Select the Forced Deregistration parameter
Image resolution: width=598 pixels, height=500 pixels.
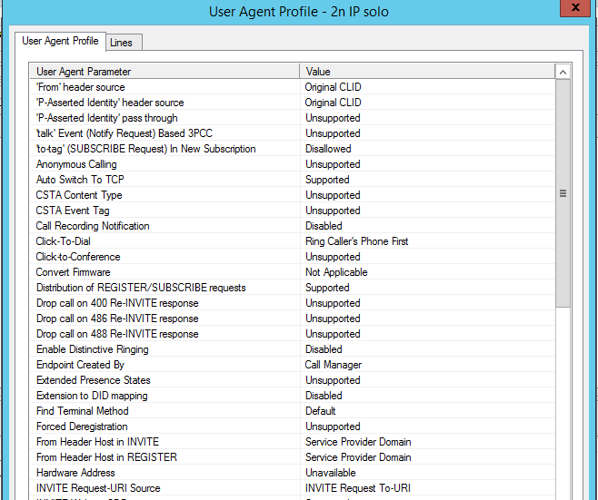pyautogui.click(x=82, y=426)
